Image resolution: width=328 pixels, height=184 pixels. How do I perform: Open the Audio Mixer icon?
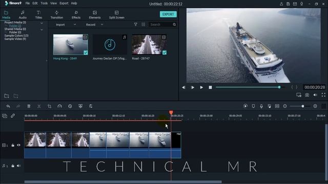tap(269, 106)
